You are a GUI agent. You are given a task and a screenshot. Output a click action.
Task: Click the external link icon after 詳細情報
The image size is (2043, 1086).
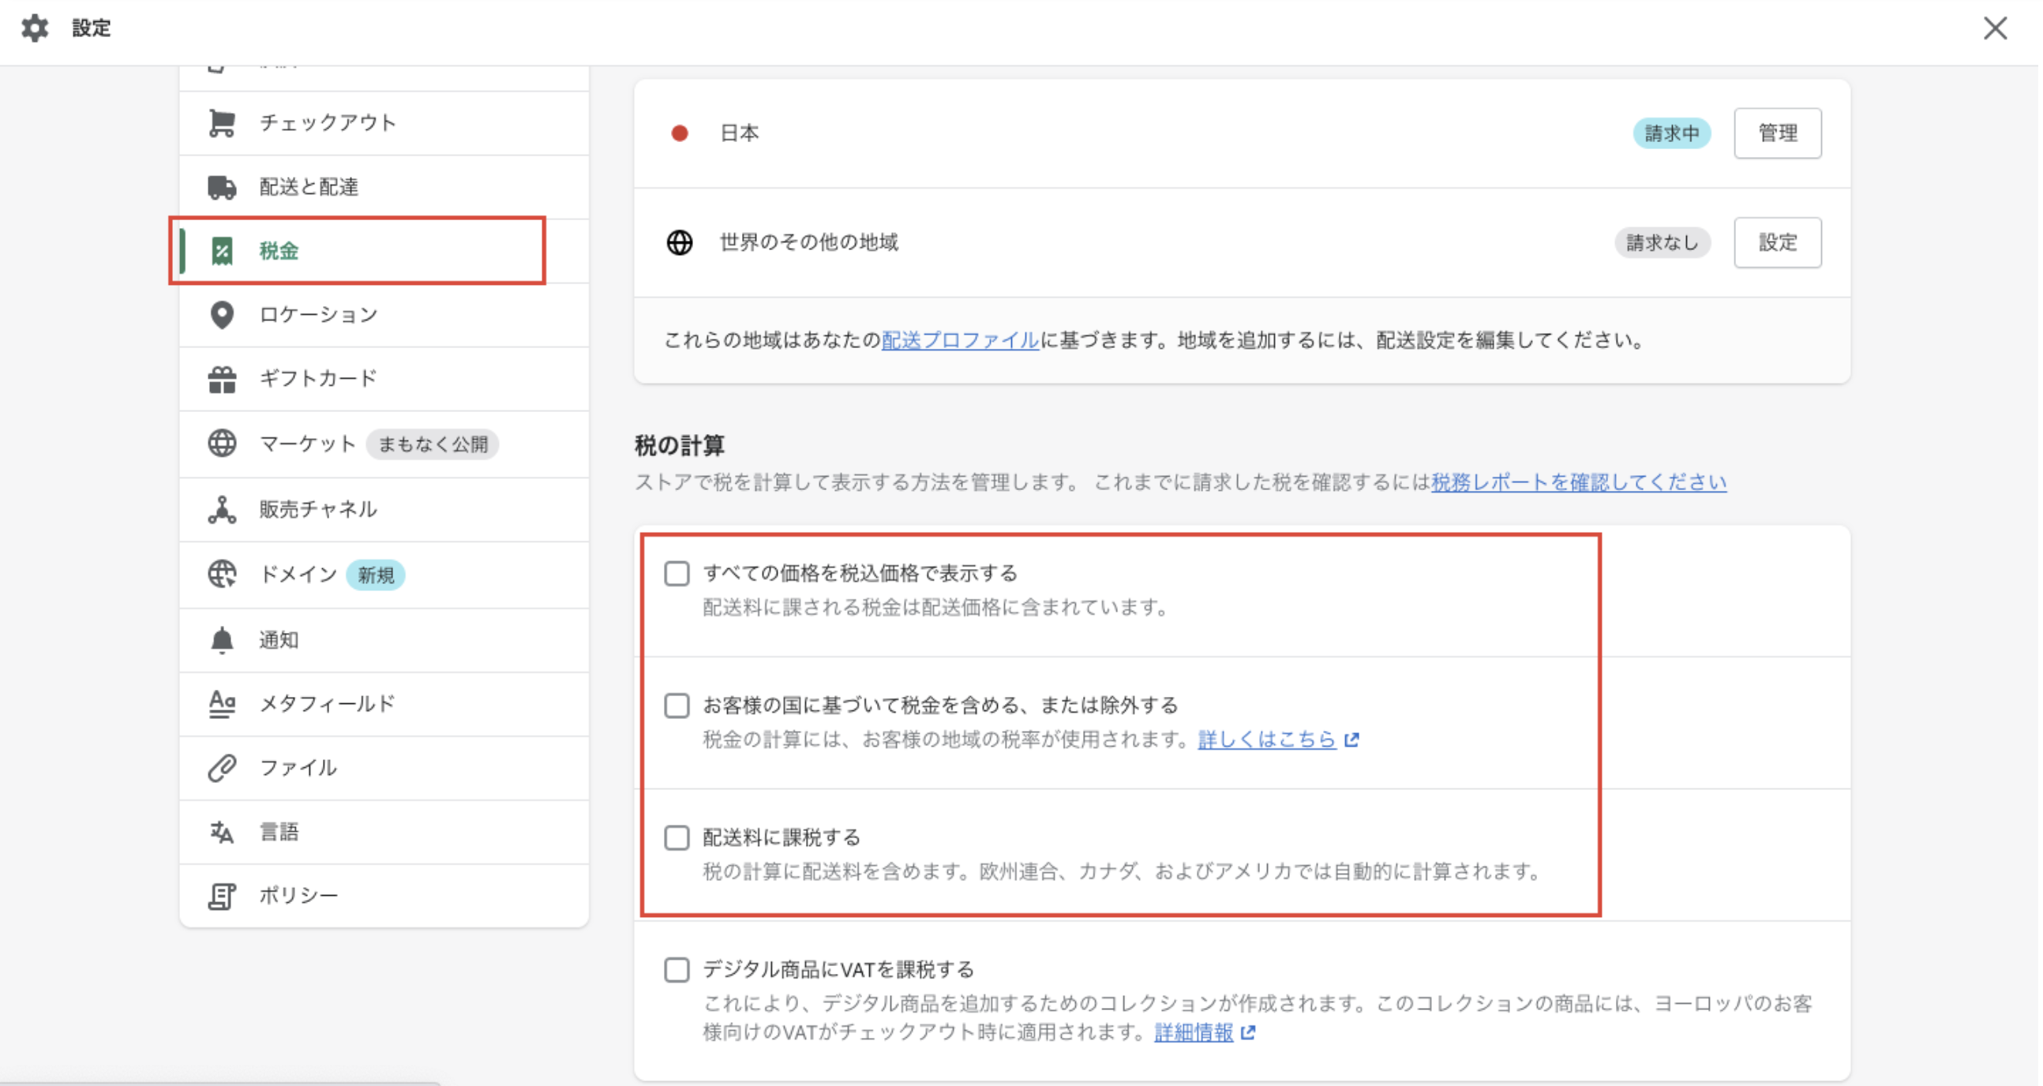(1248, 1033)
